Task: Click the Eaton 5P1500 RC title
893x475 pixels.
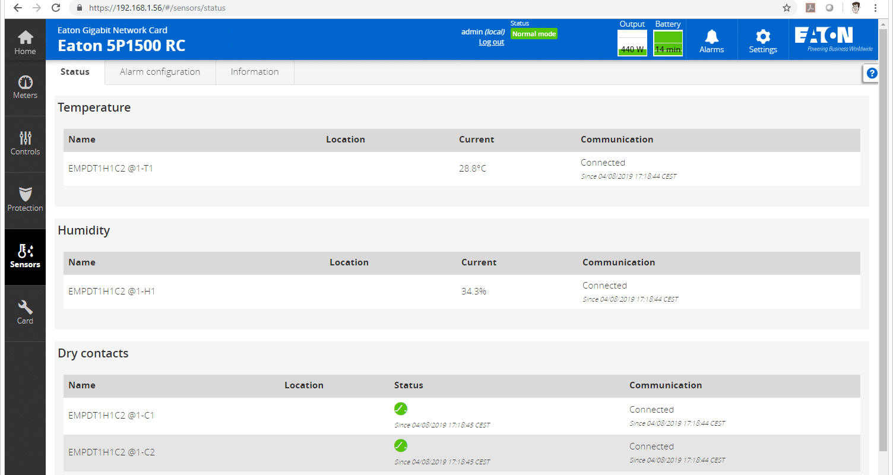Action: click(121, 46)
